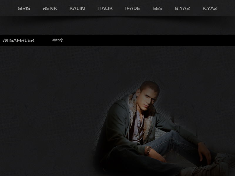Open the IFADE emoticon menu
Viewport: 235px width, 176px height.
pyautogui.click(x=132, y=8)
